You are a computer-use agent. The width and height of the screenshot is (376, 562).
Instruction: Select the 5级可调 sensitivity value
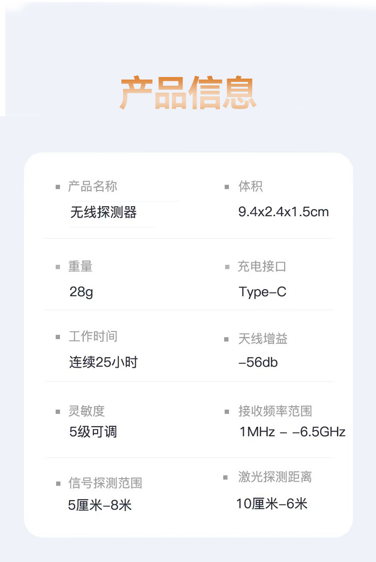(93, 432)
